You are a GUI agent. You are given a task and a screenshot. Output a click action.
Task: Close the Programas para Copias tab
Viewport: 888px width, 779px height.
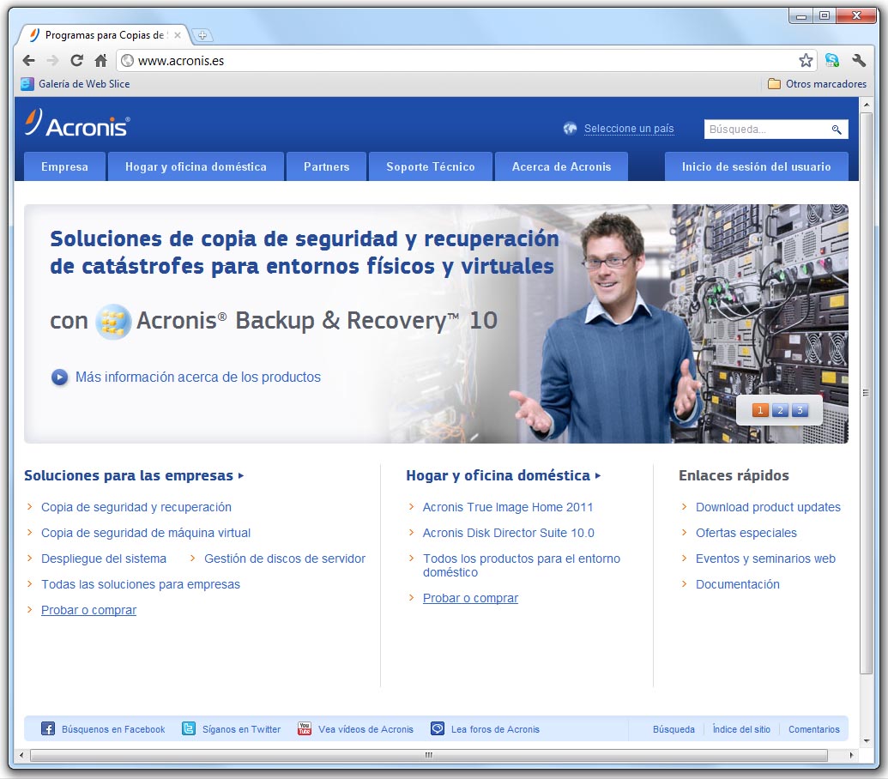[x=178, y=35]
